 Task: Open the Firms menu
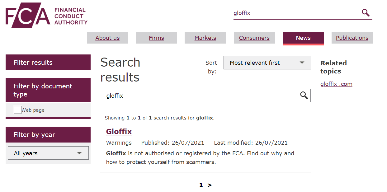click(x=156, y=38)
